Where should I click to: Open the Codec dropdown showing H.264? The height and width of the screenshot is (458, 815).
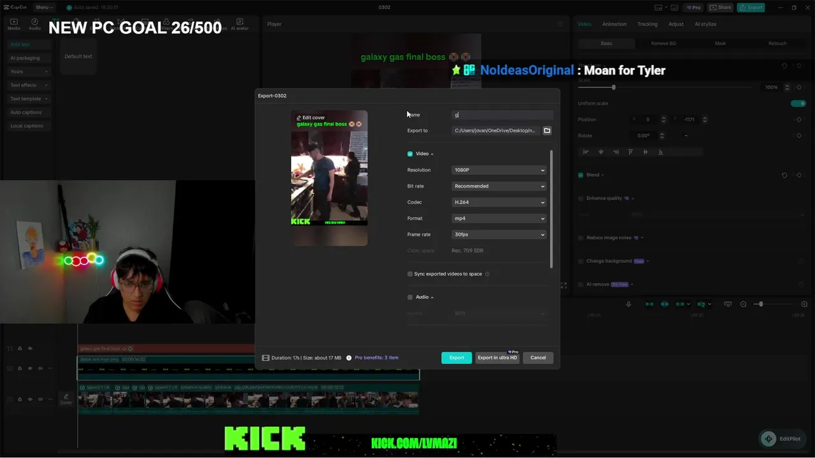point(499,202)
